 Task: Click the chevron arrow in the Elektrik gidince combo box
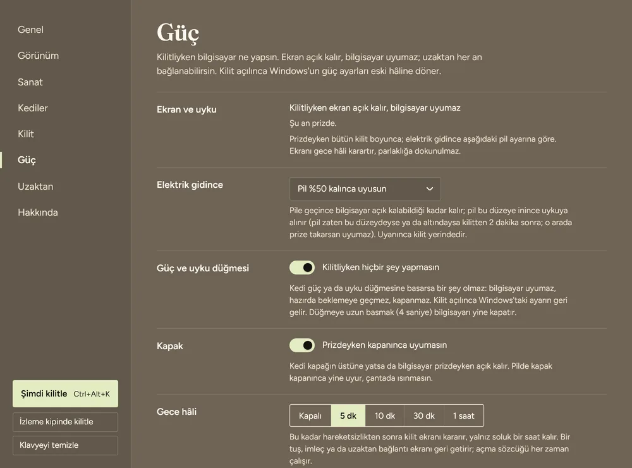tap(430, 189)
